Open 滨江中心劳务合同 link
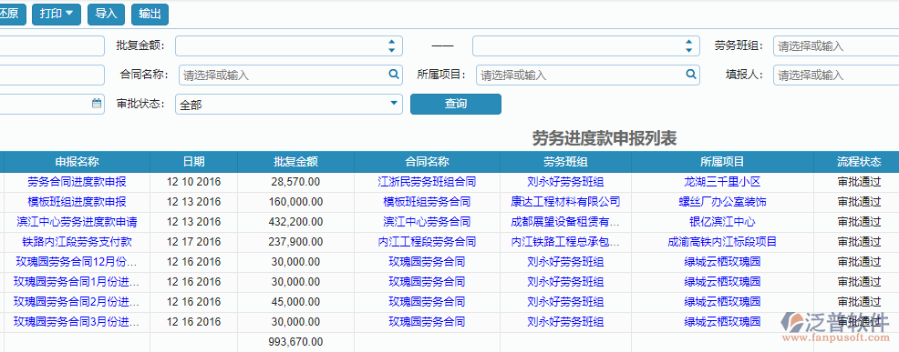 click(427, 222)
